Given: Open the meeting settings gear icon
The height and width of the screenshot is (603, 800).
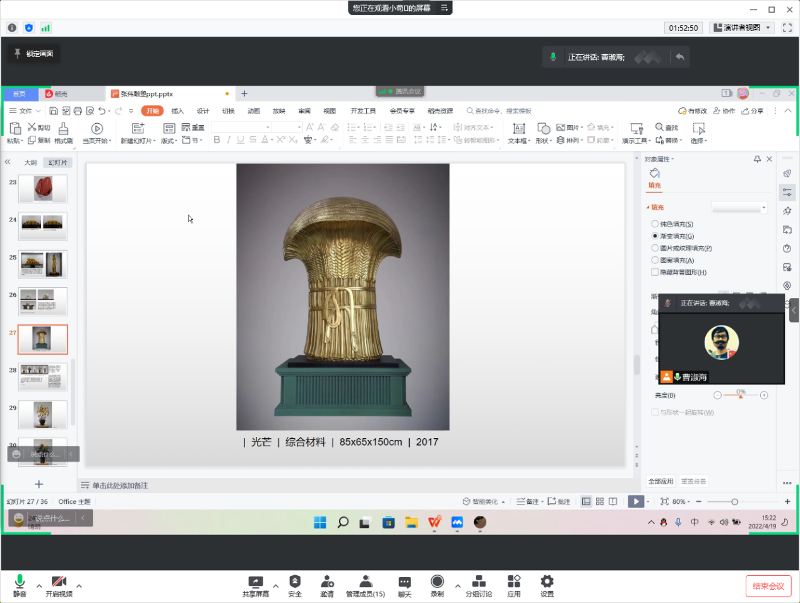Looking at the screenshot, I should [547, 582].
